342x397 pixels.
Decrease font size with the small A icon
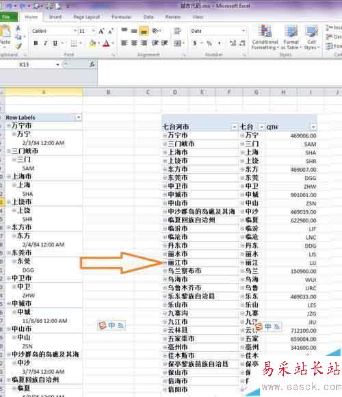111,31
